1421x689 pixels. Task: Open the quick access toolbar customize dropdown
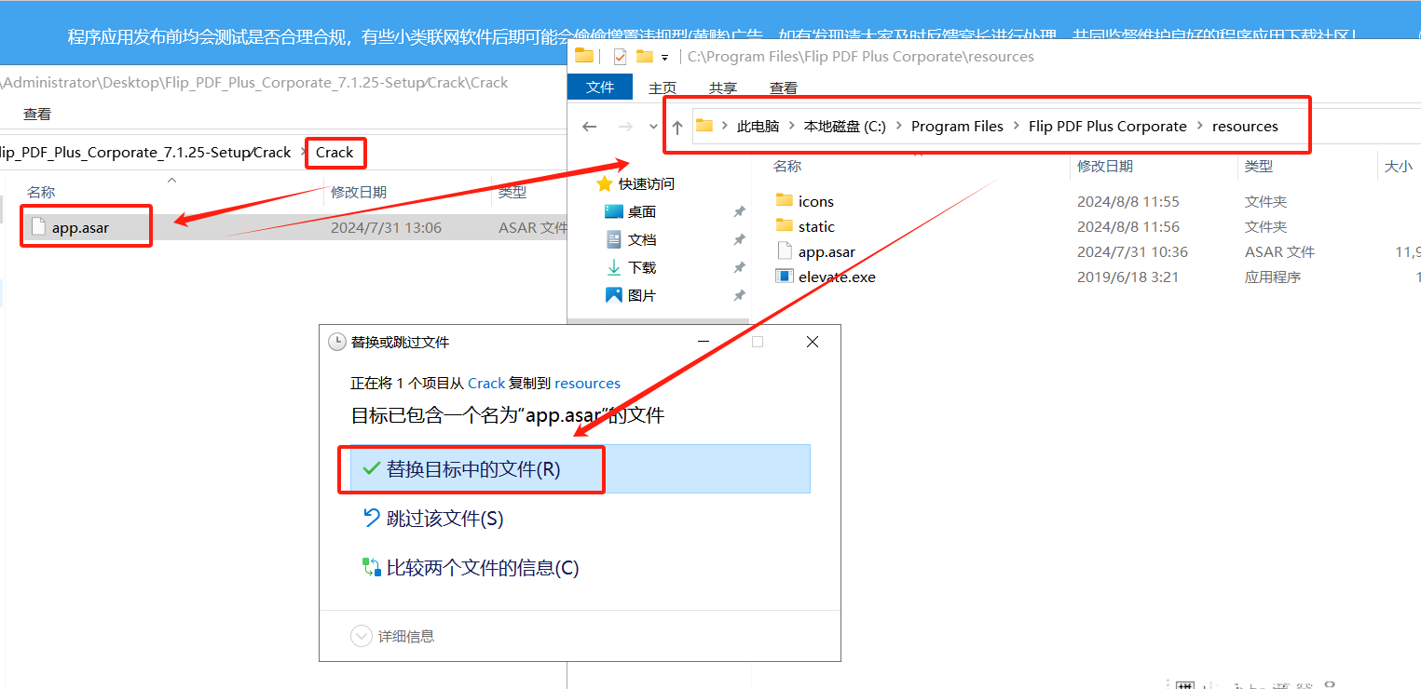tap(664, 57)
